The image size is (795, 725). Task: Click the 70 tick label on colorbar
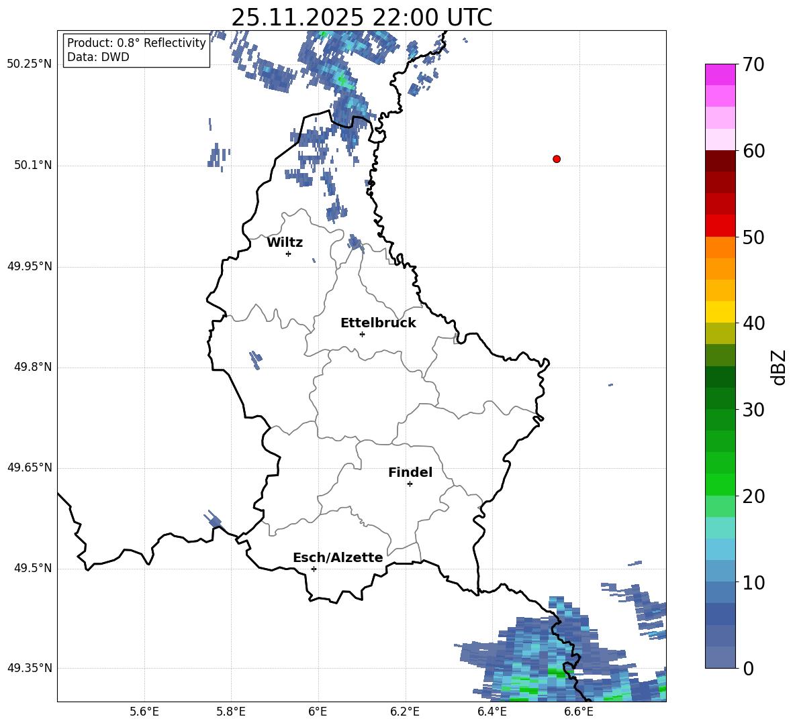(753, 64)
